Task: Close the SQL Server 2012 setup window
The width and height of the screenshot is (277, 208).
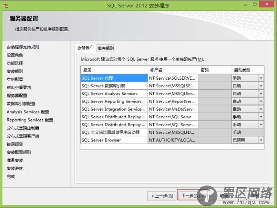Action: 267,4
